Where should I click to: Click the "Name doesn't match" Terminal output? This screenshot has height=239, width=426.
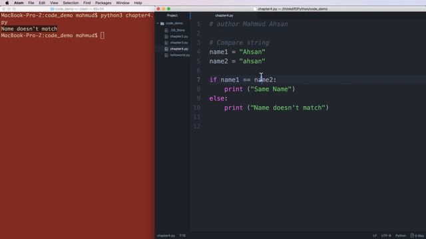tap(29, 29)
